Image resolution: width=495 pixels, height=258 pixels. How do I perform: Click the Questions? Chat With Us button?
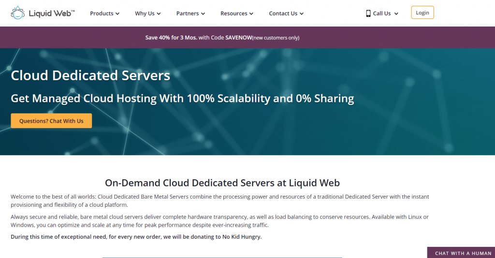[x=51, y=121]
